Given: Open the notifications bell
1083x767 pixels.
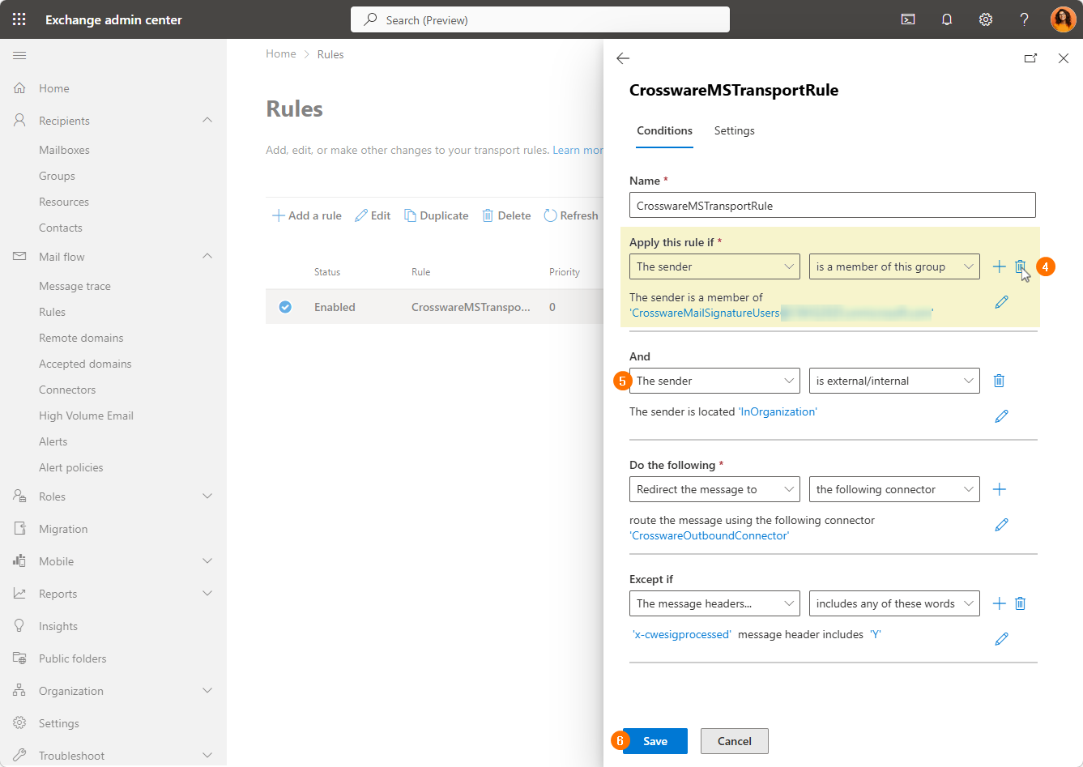Looking at the screenshot, I should pyautogui.click(x=947, y=19).
